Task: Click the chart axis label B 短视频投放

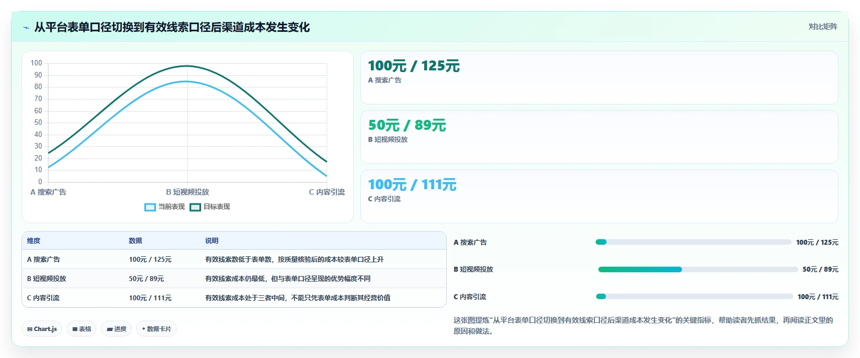Action: (x=187, y=192)
